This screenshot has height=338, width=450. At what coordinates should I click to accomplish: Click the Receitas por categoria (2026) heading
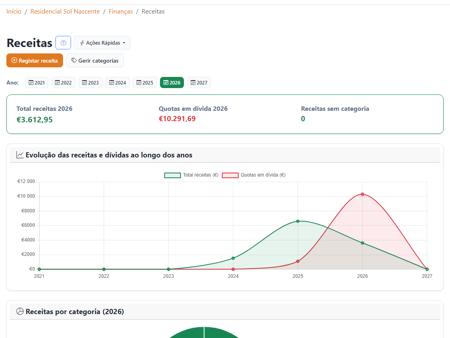coord(75,312)
